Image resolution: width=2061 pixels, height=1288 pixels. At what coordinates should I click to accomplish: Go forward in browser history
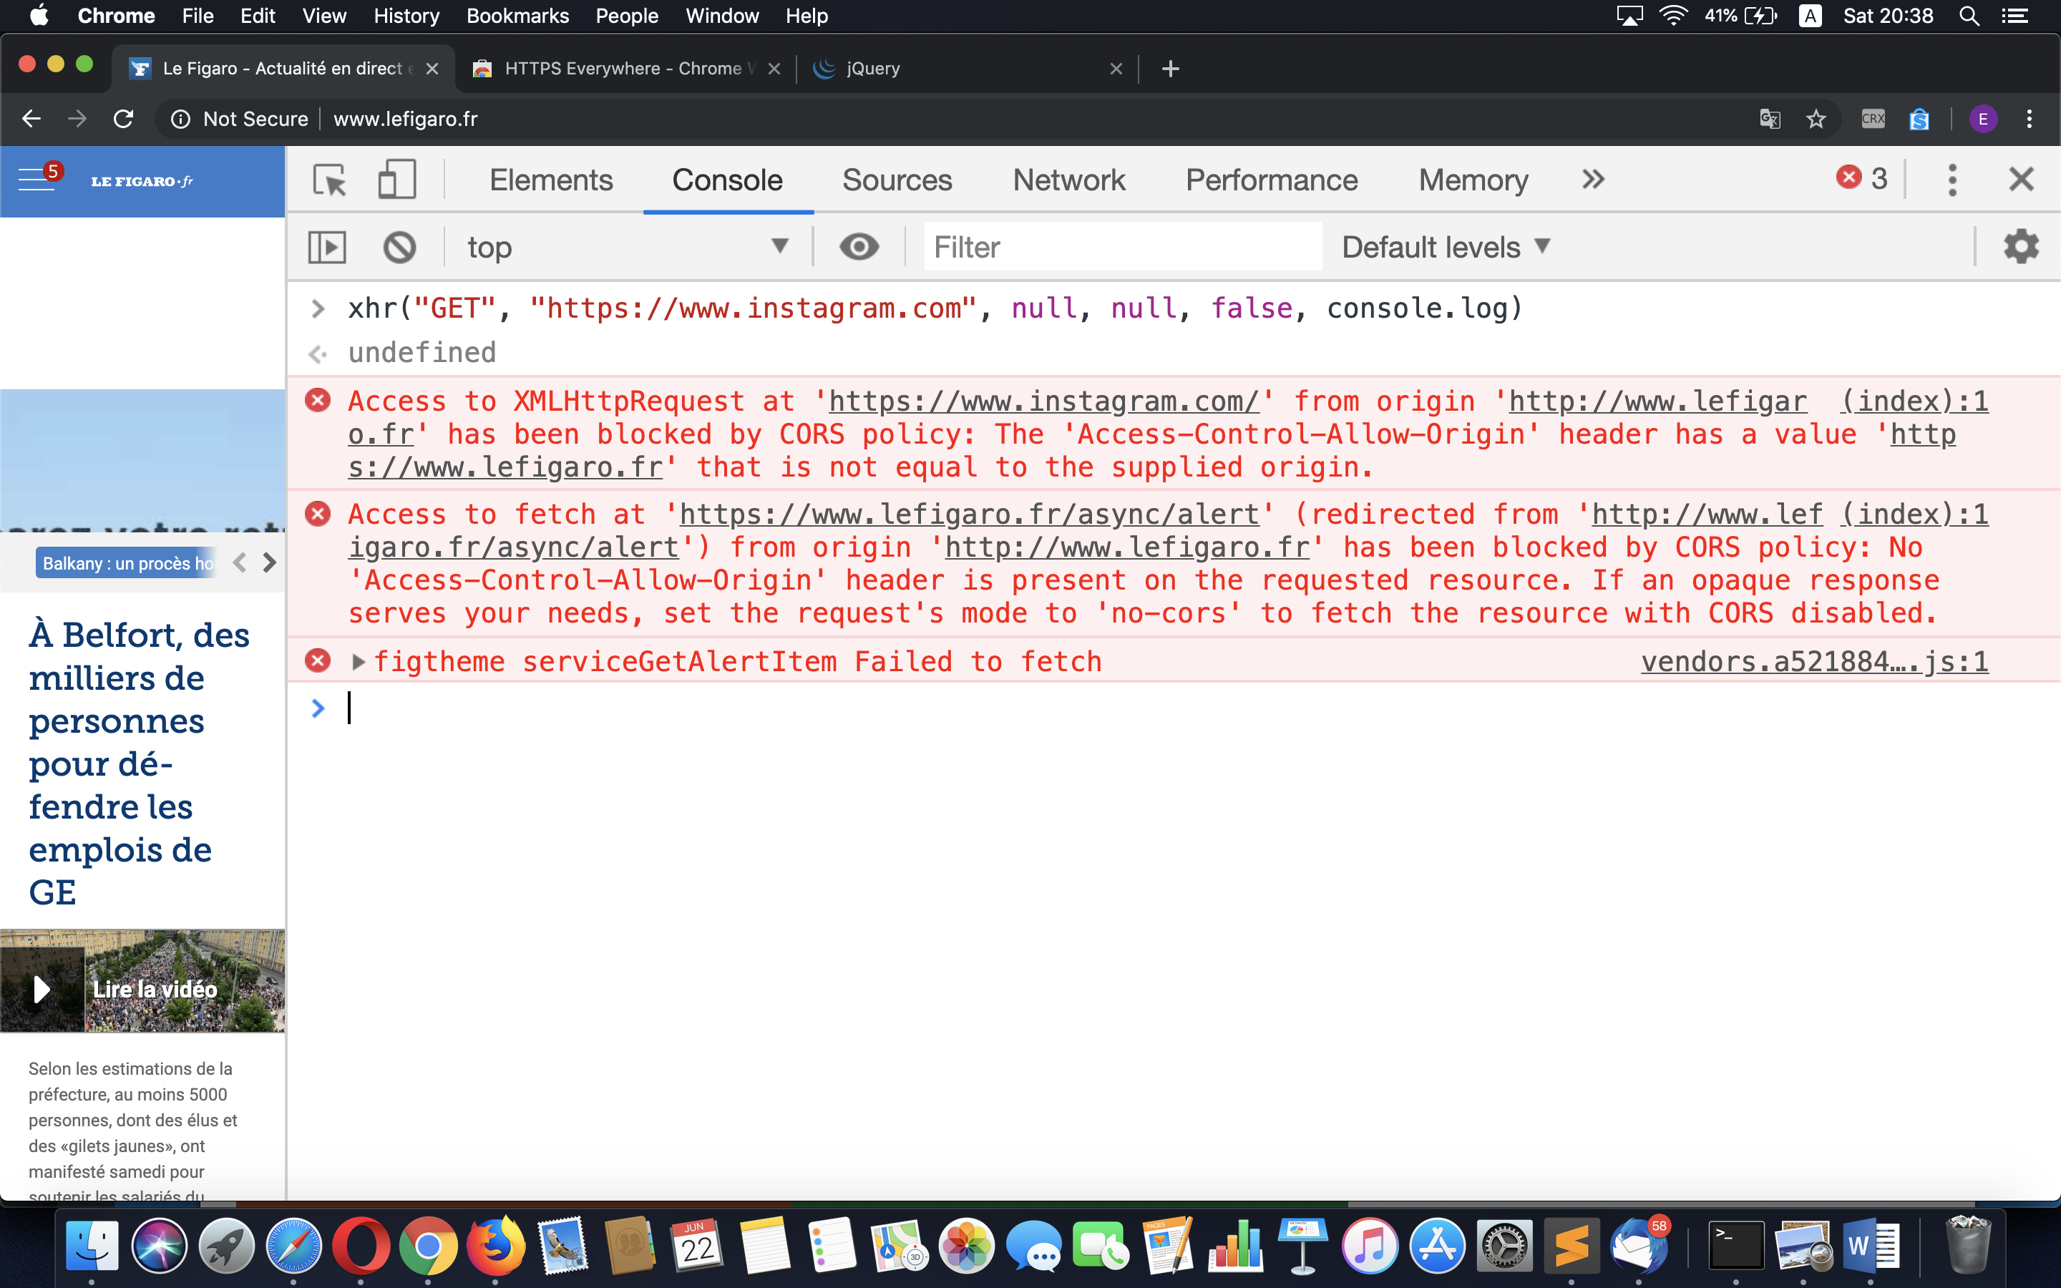(77, 118)
